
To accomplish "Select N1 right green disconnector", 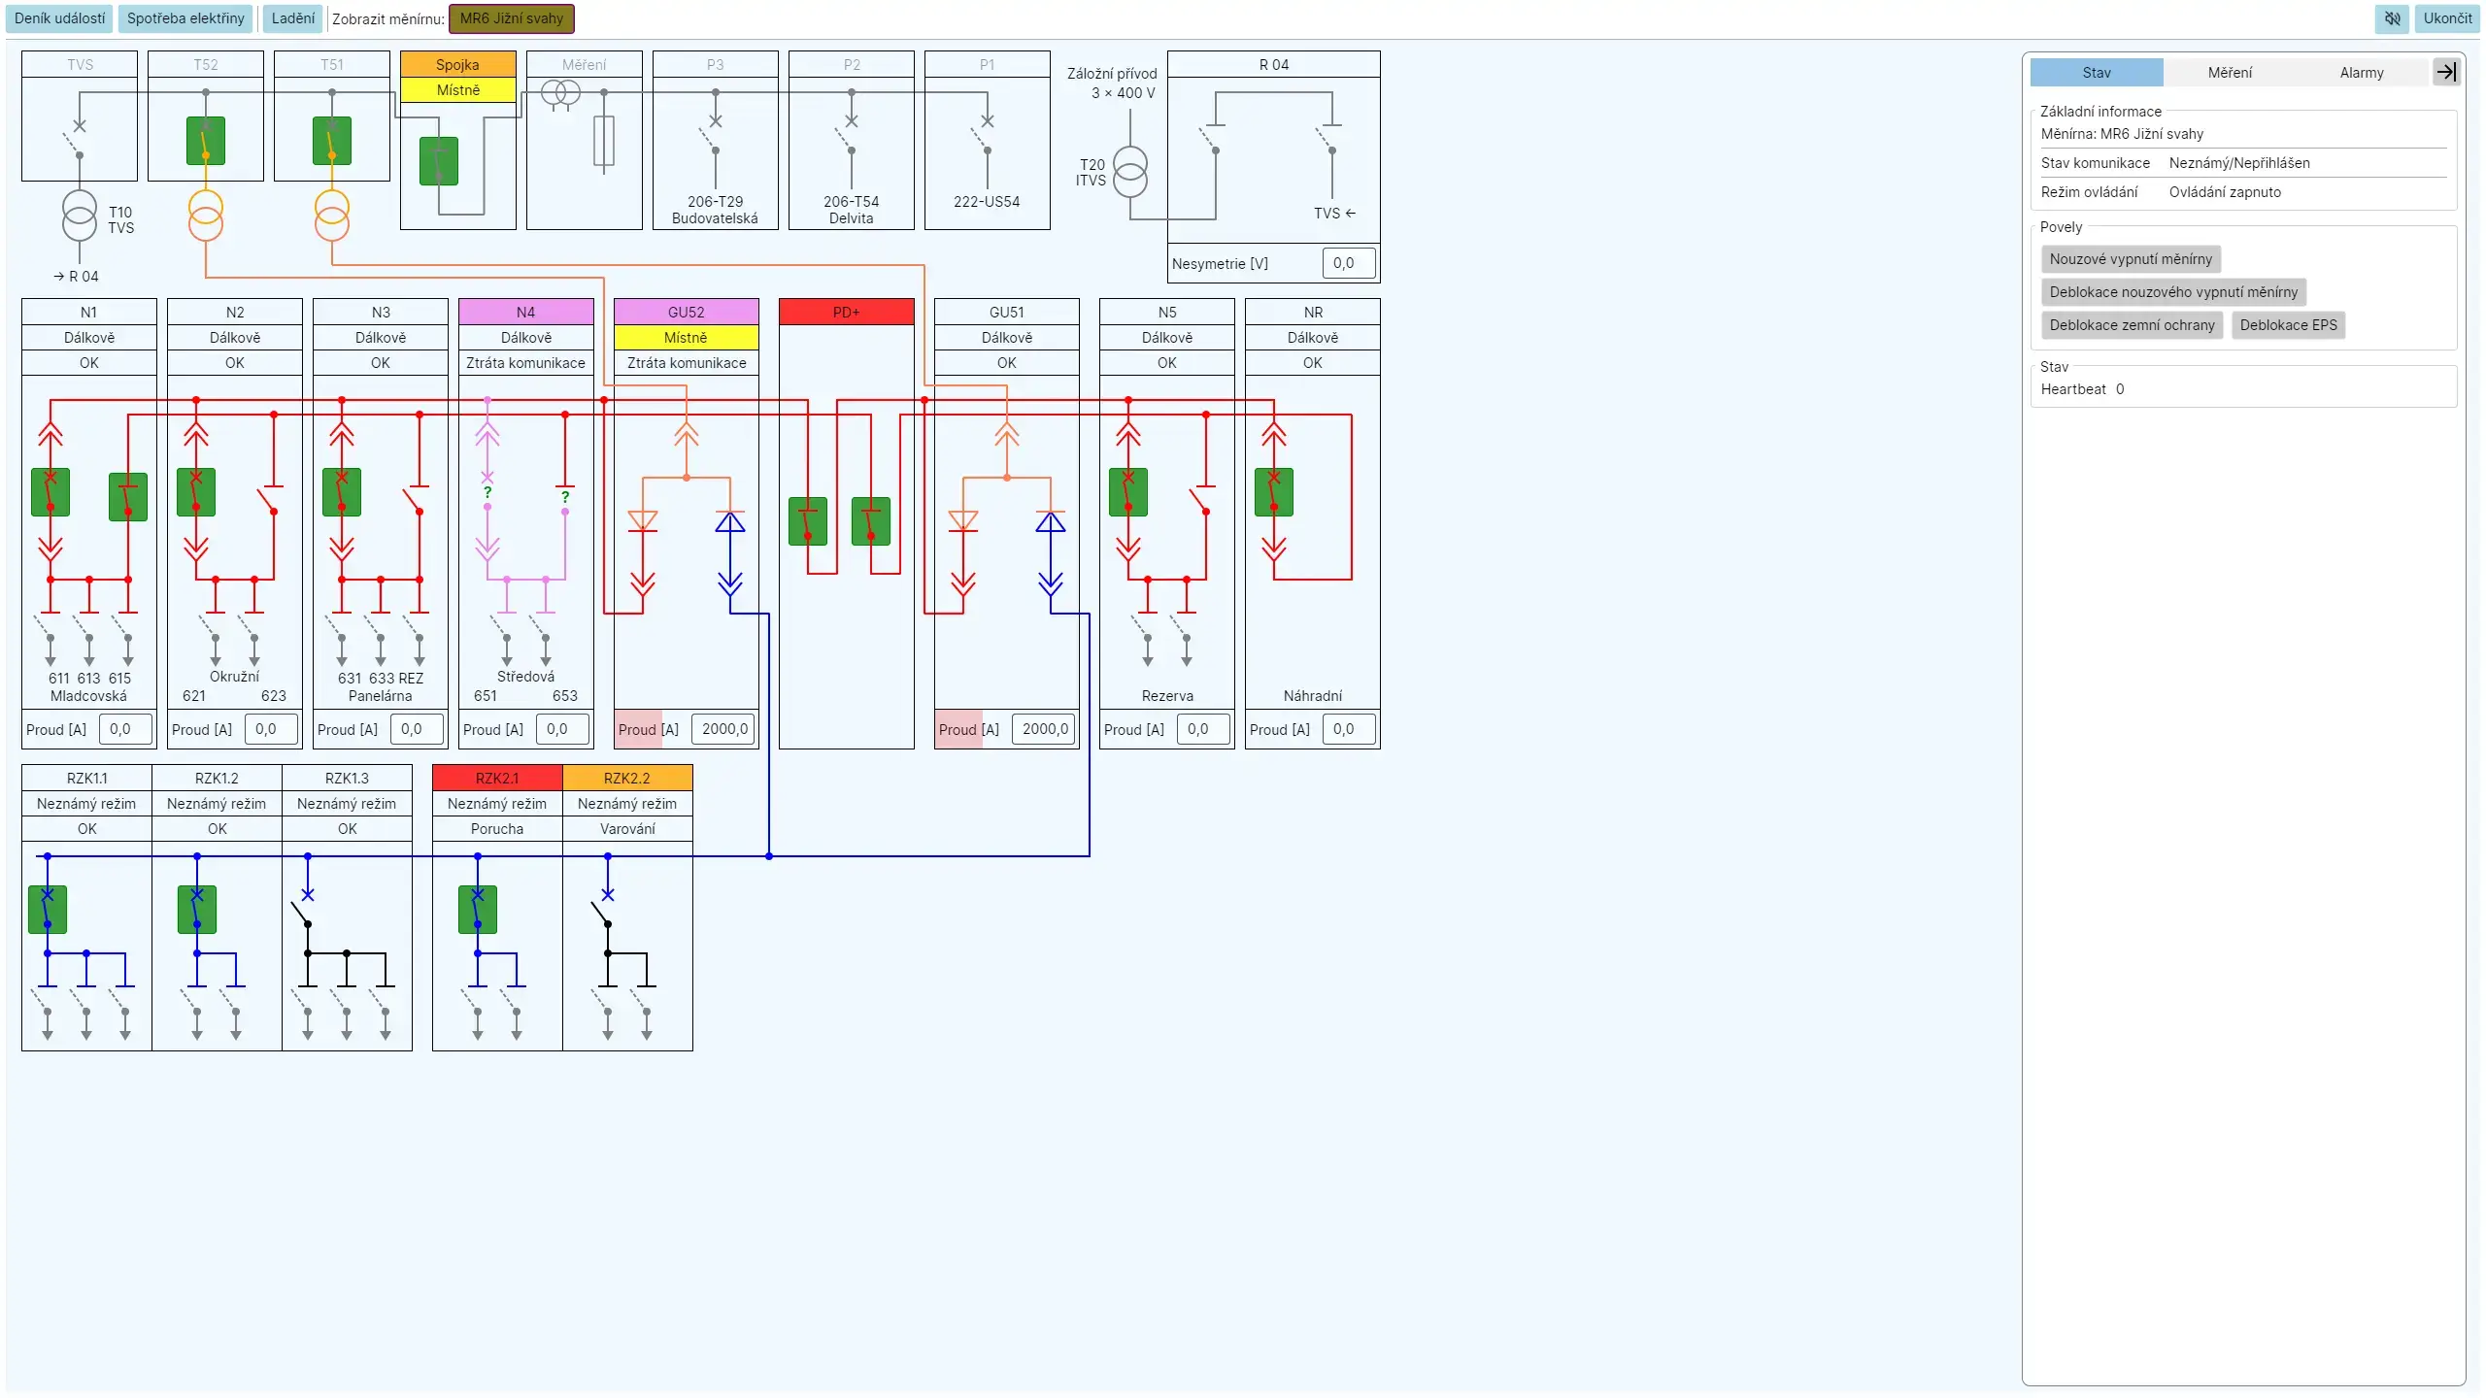I will (128, 497).
